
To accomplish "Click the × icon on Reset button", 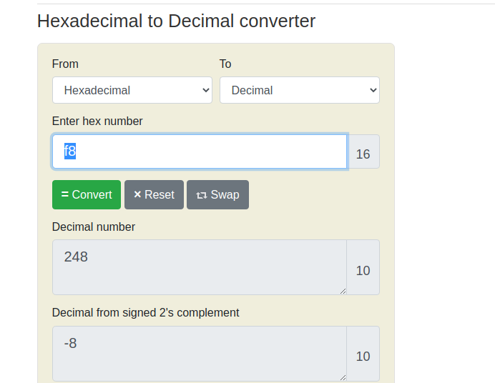I will coord(137,195).
